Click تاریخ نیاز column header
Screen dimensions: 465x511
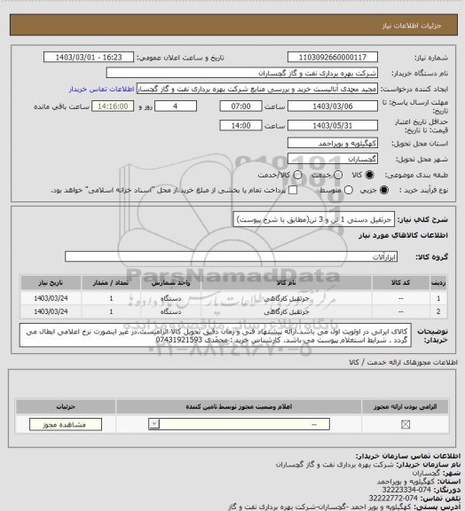coord(51,282)
